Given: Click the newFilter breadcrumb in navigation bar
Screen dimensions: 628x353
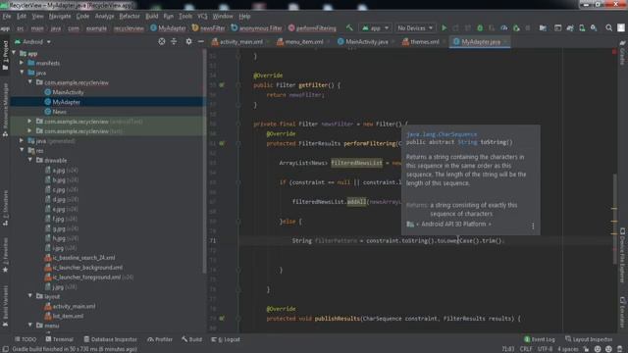Looking at the screenshot, I should point(208,28).
